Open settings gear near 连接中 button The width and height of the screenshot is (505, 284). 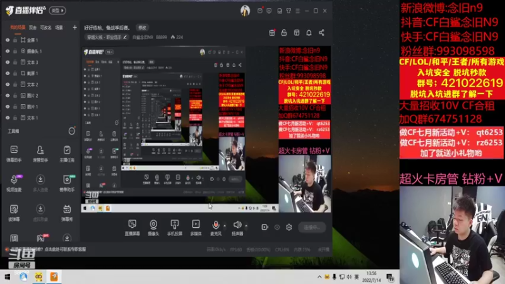[x=289, y=227]
